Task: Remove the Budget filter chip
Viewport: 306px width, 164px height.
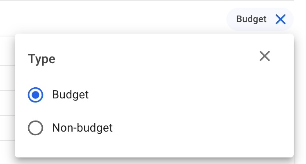Action: point(281,19)
